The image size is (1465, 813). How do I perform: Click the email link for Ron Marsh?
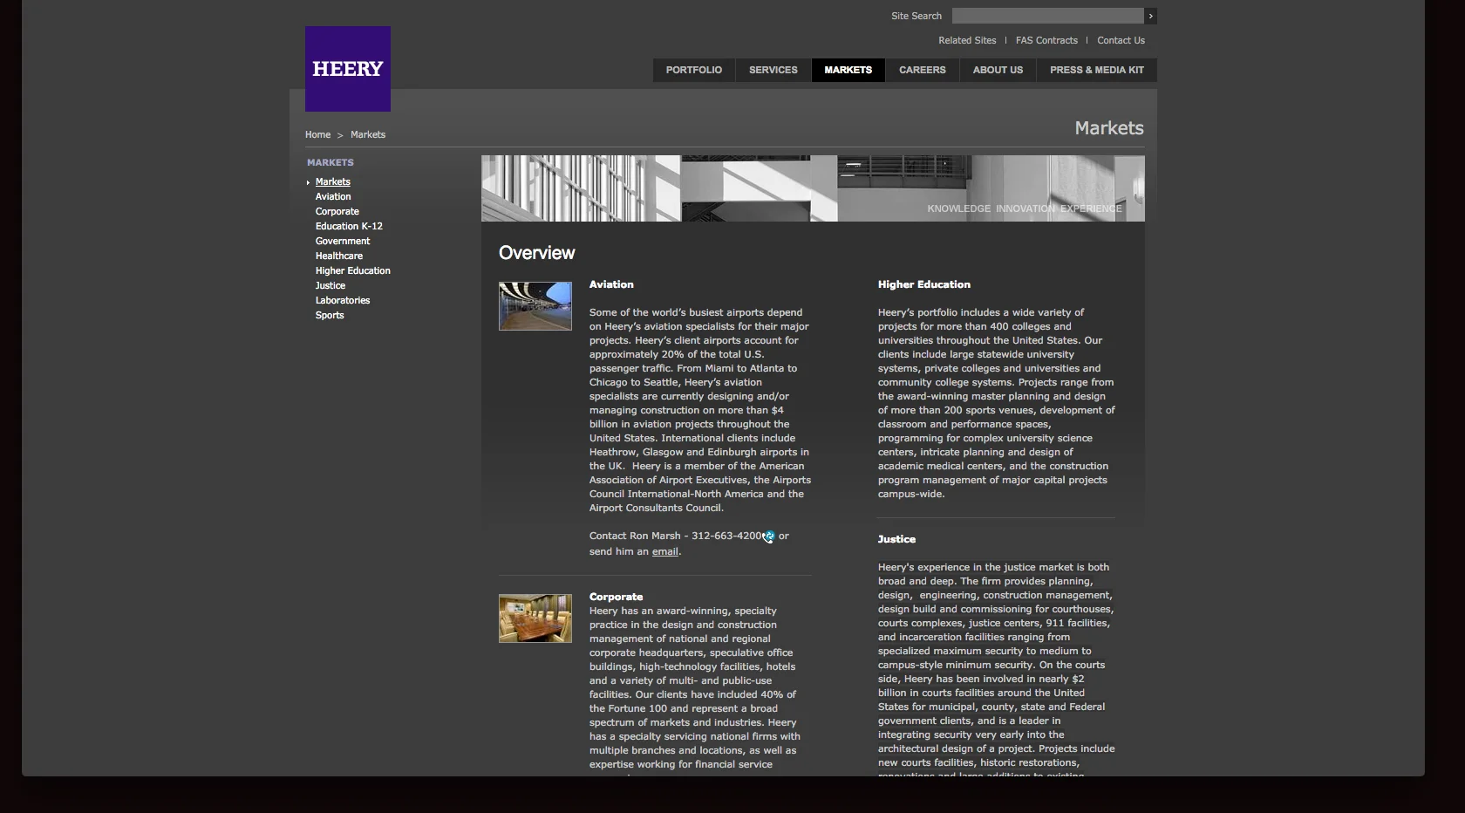[665, 550]
